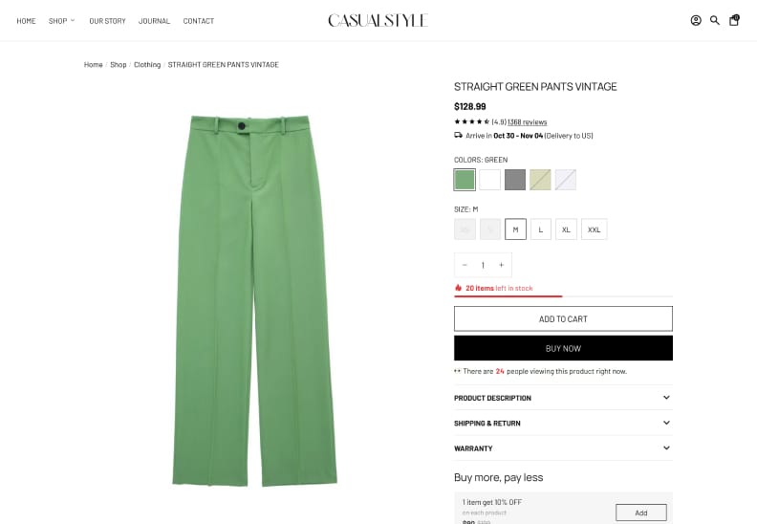Open the 1368 reviews link

pyautogui.click(x=528, y=121)
